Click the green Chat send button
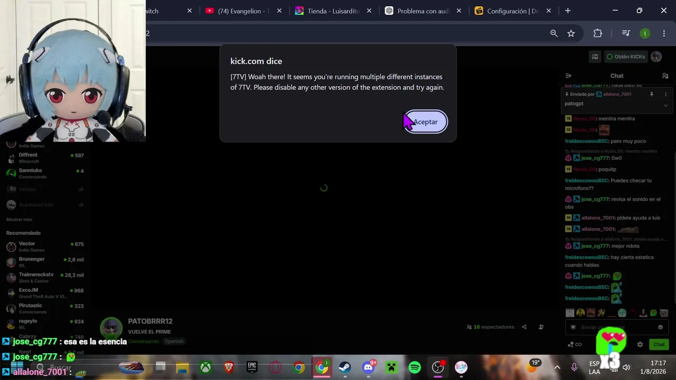676x380 pixels. point(659,345)
